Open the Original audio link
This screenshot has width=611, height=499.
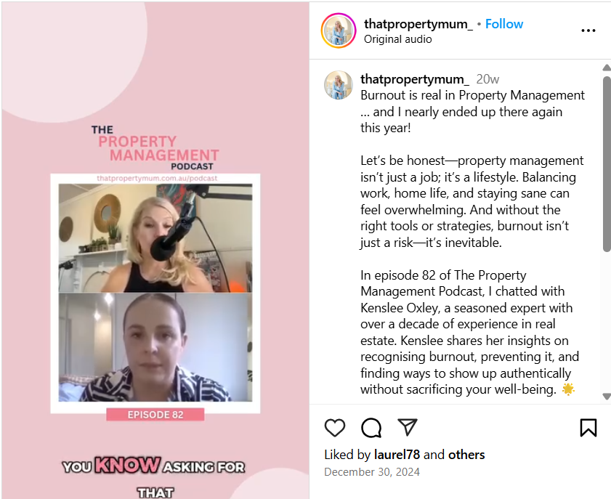coord(398,39)
